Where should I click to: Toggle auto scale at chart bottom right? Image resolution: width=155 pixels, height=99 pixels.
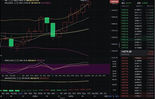tap(117, 96)
